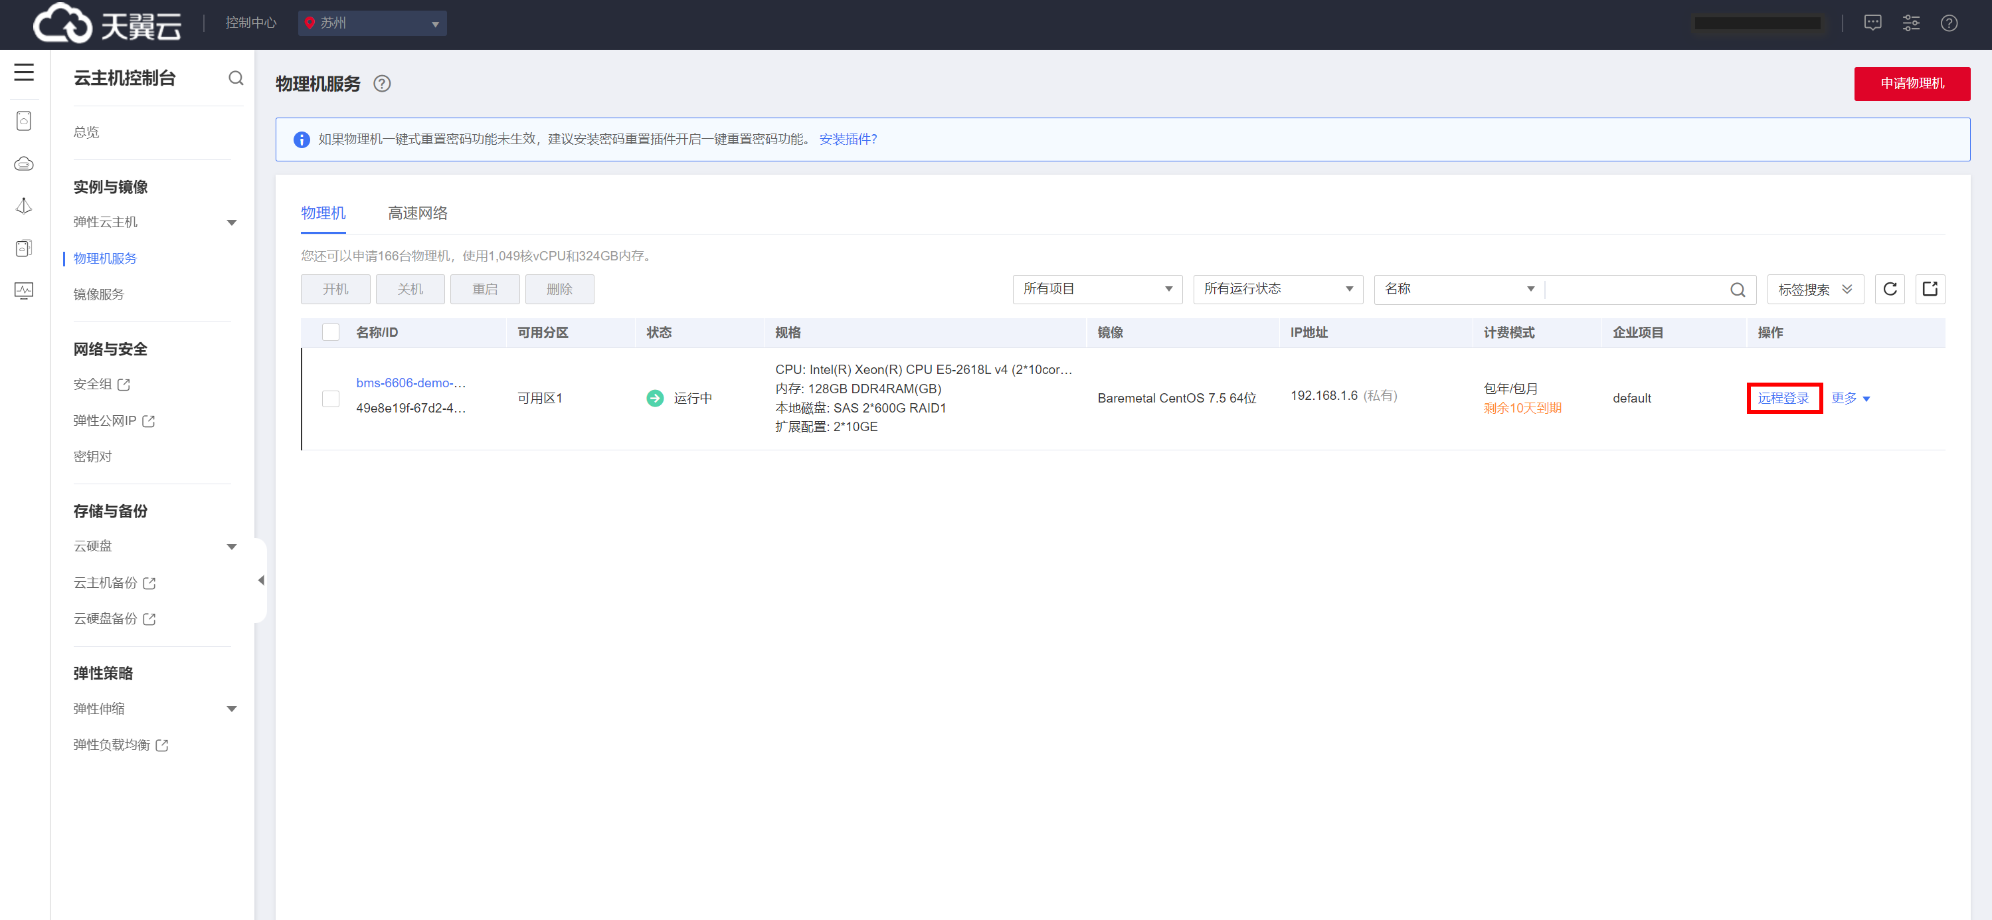Click the refresh list icon

(1889, 289)
